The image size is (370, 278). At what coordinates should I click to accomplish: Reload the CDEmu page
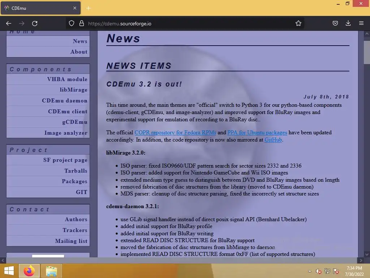click(x=35, y=24)
